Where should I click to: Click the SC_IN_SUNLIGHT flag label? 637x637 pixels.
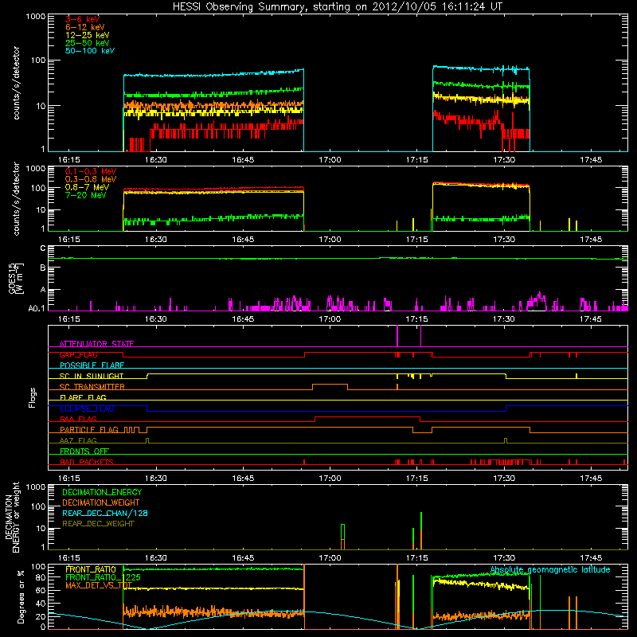coord(92,376)
